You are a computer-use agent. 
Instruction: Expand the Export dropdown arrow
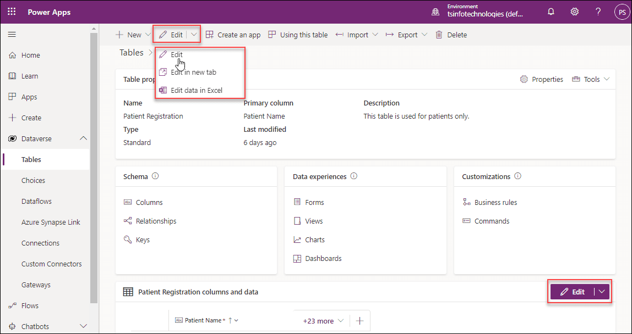[424, 34]
